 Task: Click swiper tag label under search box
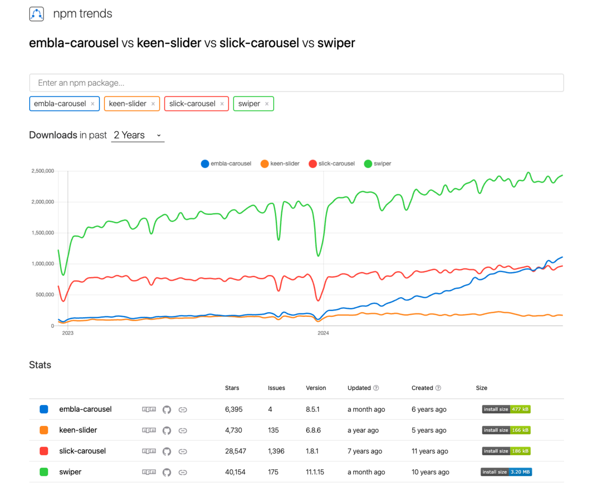pyautogui.click(x=249, y=104)
